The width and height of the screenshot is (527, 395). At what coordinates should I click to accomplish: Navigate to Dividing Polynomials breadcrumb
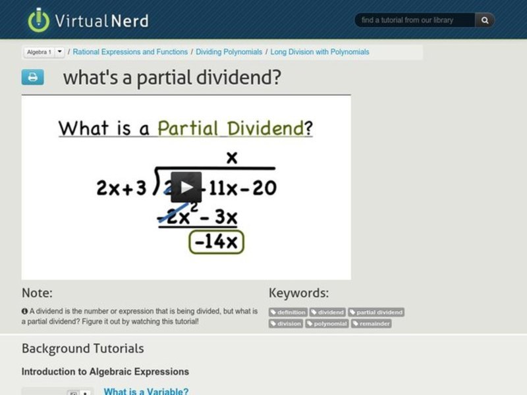click(229, 51)
